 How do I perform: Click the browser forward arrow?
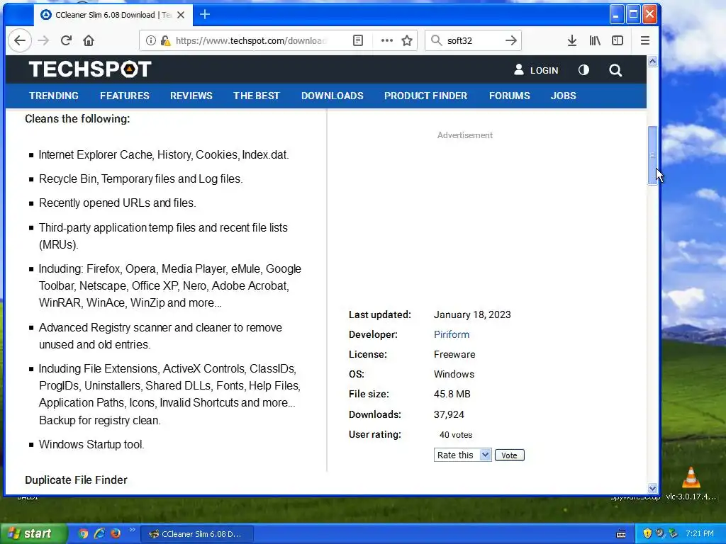(x=43, y=40)
